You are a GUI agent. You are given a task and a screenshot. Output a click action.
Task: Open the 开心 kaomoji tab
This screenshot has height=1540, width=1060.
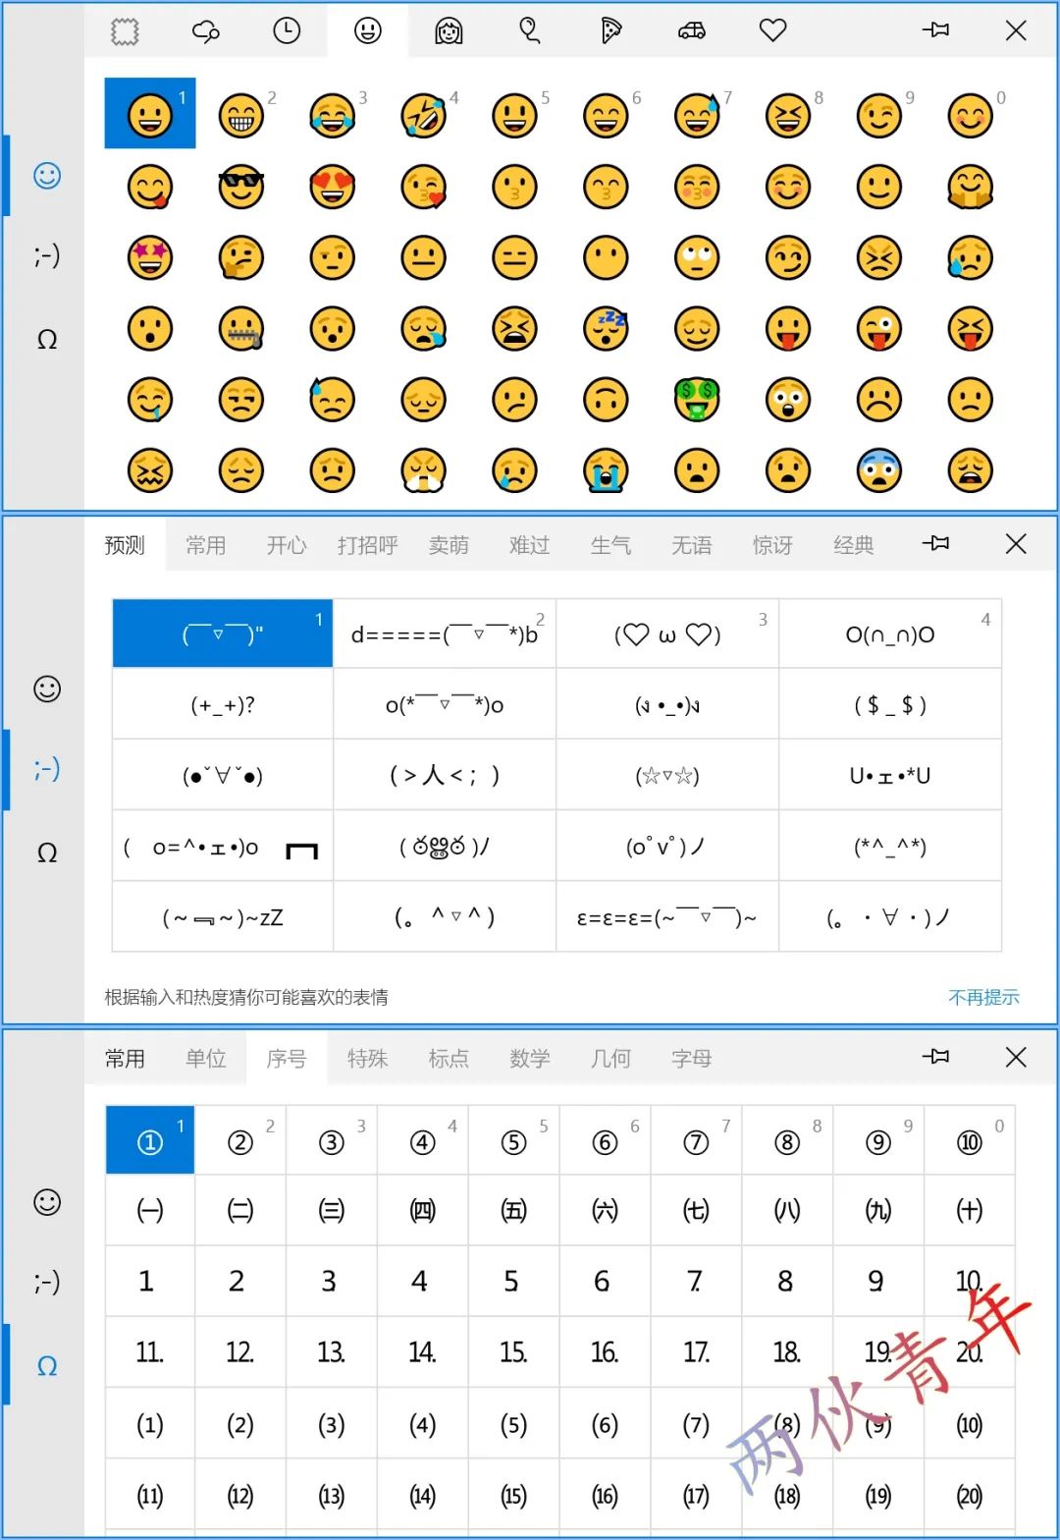coord(287,545)
